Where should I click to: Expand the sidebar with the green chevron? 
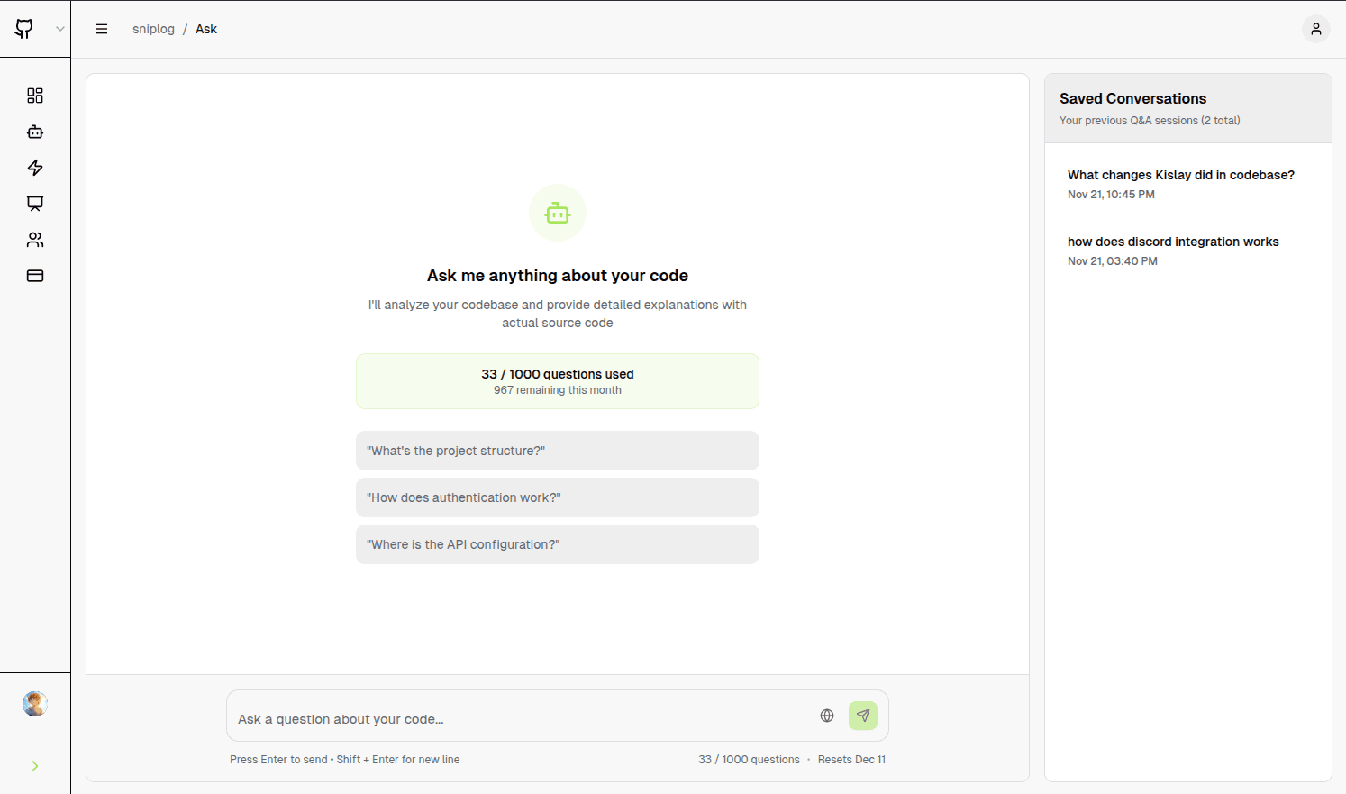pyautogui.click(x=35, y=766)
